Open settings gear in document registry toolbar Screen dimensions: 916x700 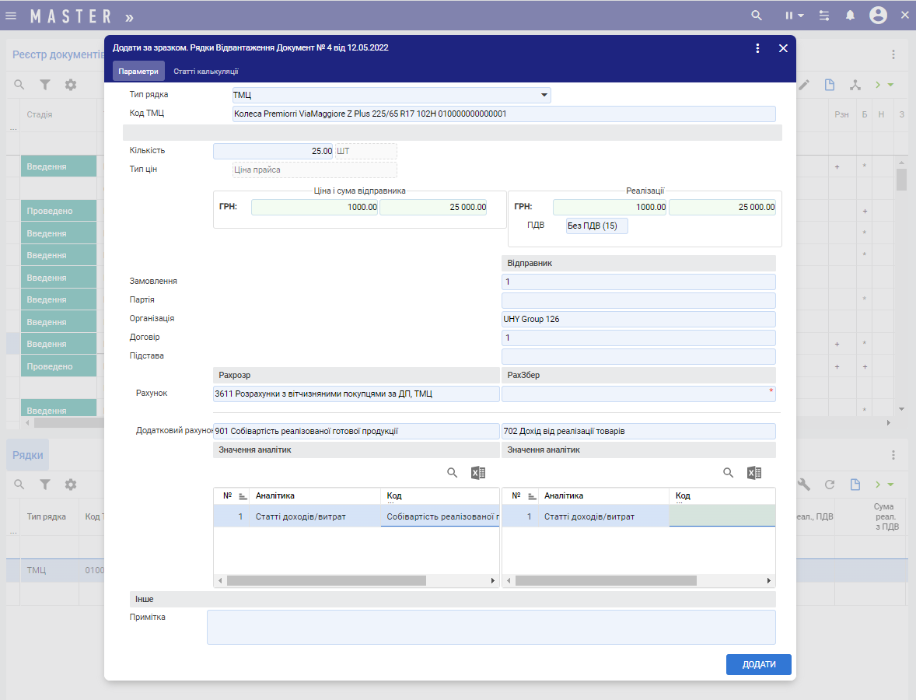[71, 85]
